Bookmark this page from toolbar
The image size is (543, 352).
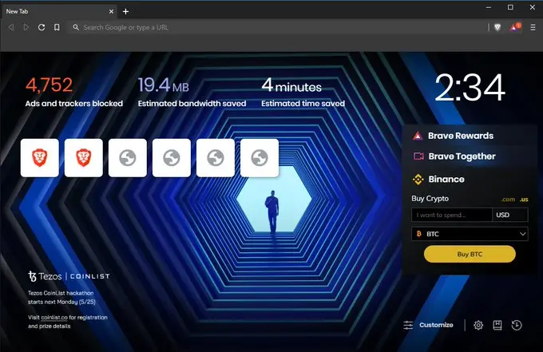click(57, 27)
